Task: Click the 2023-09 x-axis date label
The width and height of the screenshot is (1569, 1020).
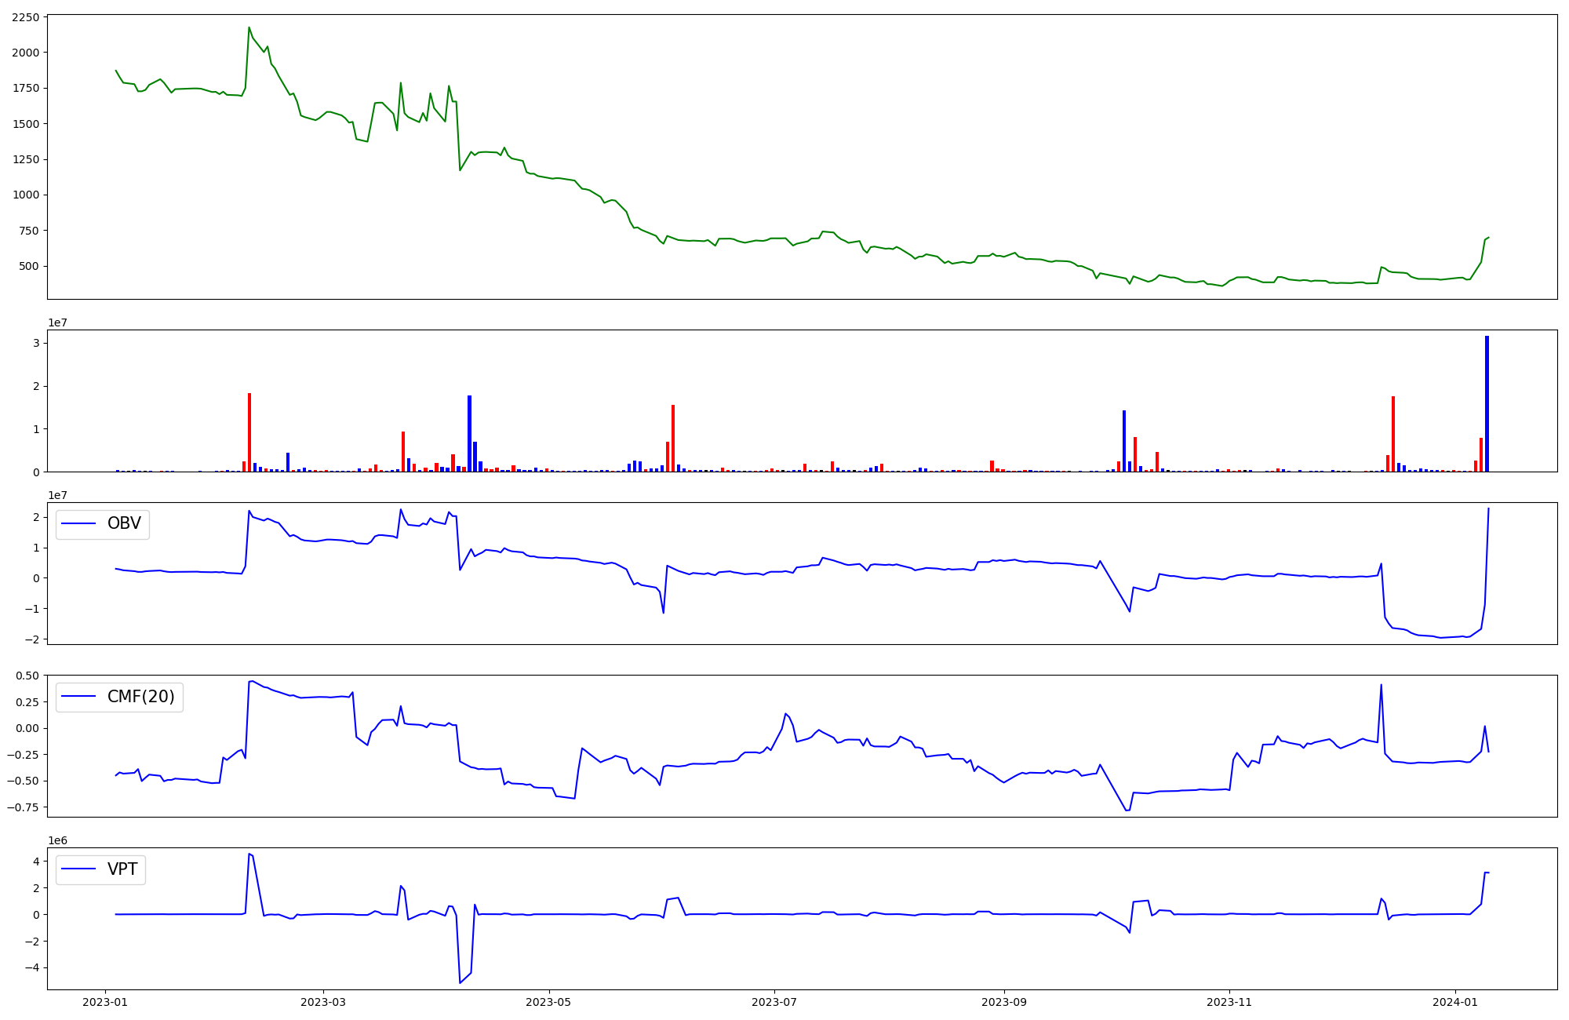Action: 1003,1001
